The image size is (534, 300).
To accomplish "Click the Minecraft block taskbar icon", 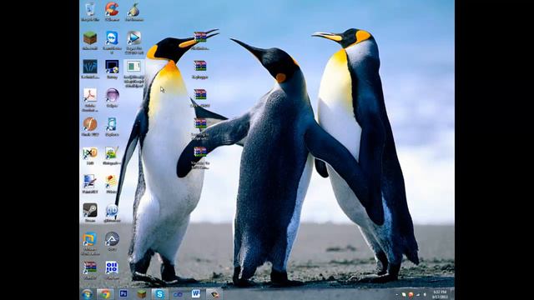I will 142,293.
